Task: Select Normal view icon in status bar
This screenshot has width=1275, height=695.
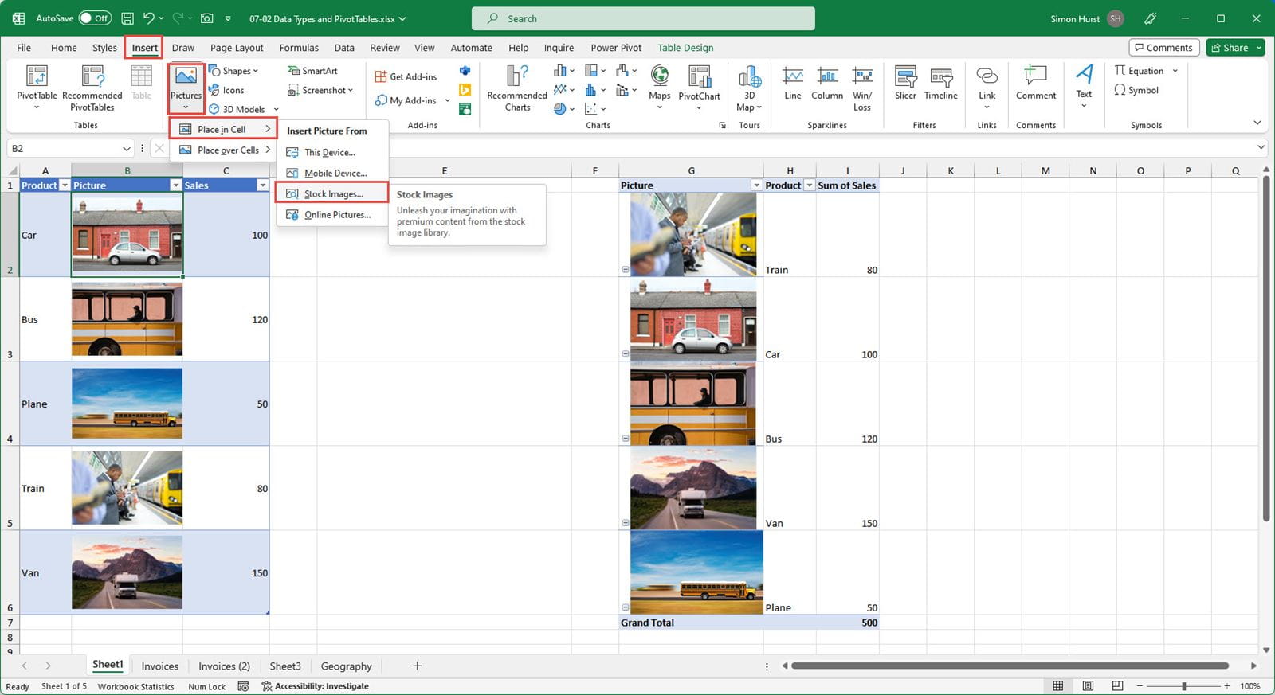Action: pos(1057,686)
